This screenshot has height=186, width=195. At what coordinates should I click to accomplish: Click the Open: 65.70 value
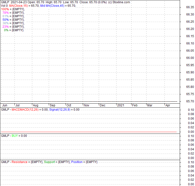(36, 2)
